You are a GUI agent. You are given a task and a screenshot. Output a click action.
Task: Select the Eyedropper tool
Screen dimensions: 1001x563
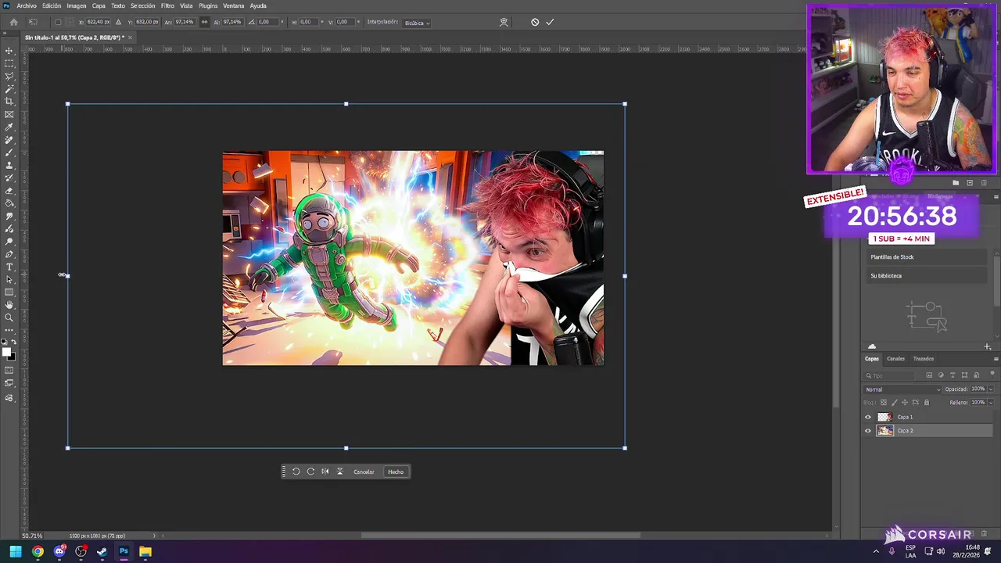(x=9, y=127)
